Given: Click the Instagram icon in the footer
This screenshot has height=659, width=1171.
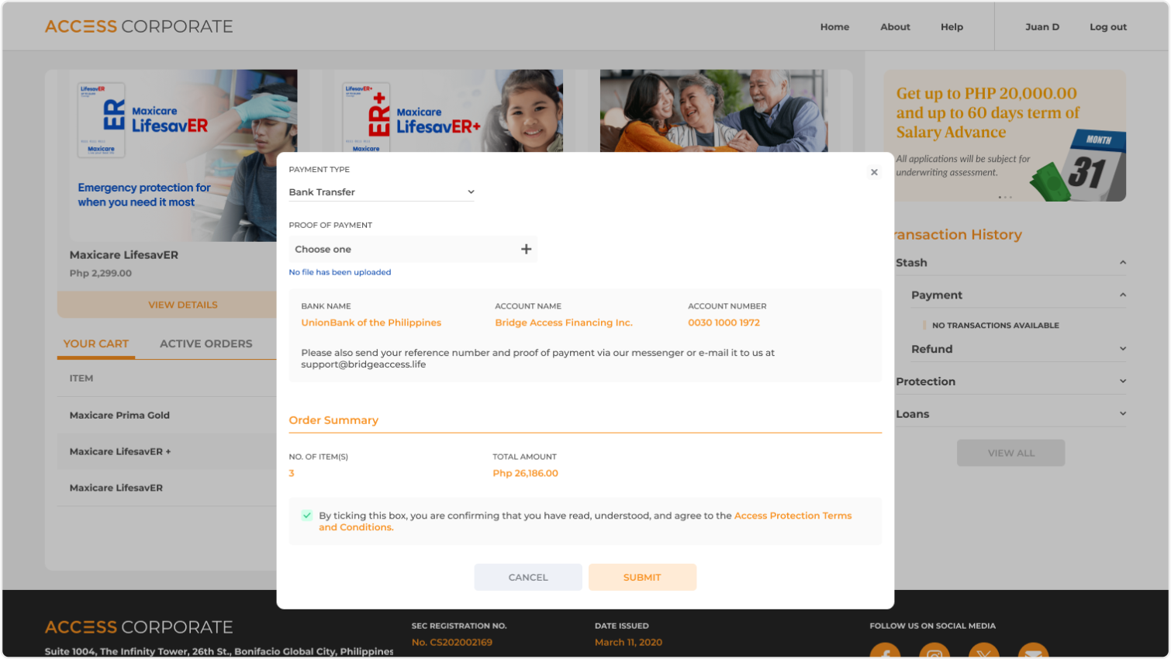Looking at the screenshot, I should click(934, 651).
